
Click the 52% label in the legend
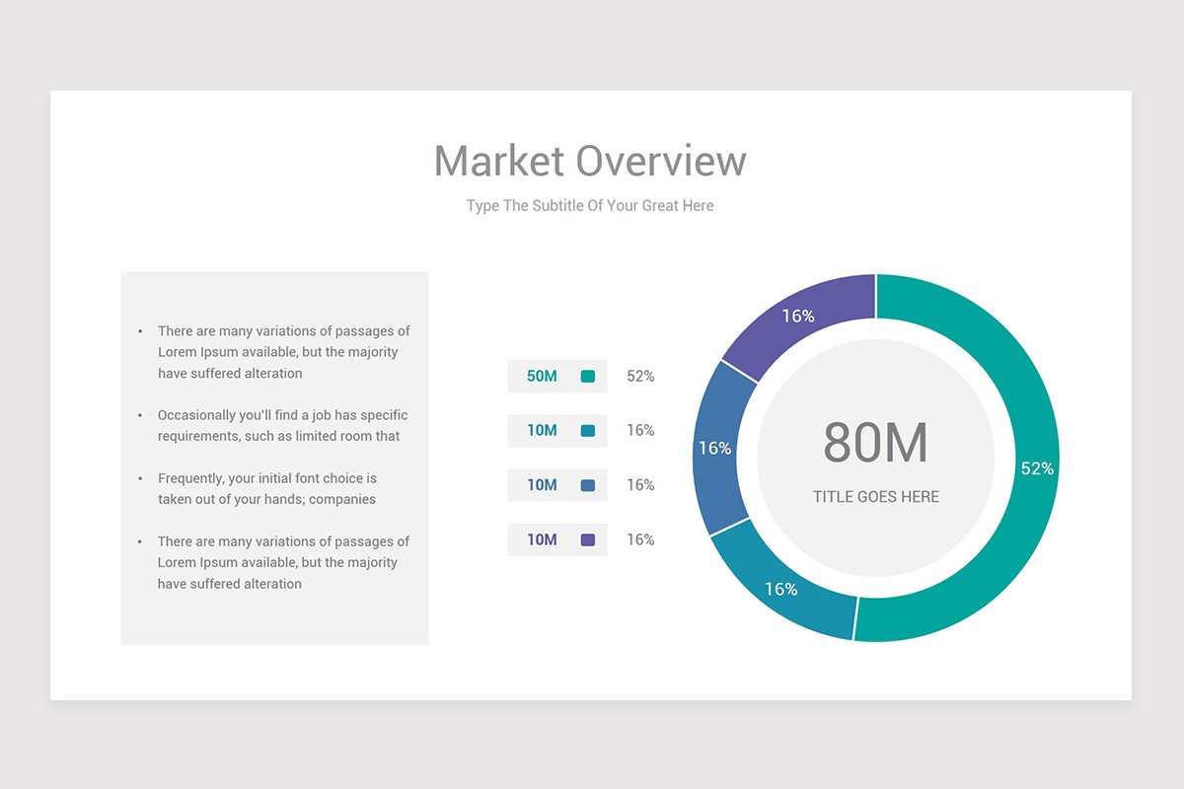coord(639,376)
